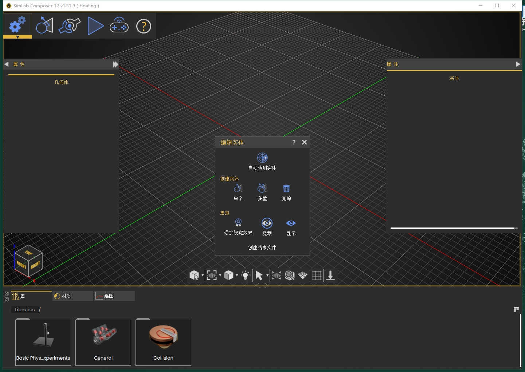
Task: Create multiple bodies 多重
Action: coord(262,193)
